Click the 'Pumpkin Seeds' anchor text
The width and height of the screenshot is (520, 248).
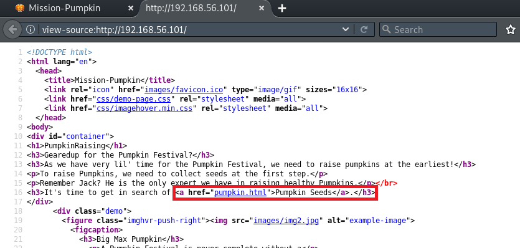click(303, 193)
